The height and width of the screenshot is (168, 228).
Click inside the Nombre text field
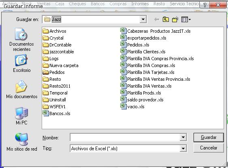(x=125, y=137)
